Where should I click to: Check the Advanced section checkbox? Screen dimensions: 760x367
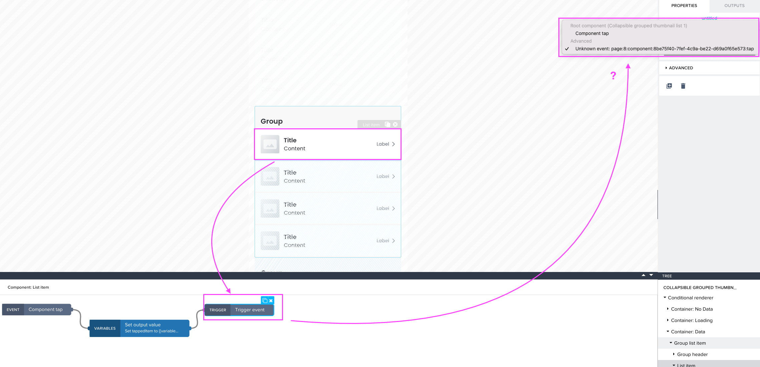568,48
